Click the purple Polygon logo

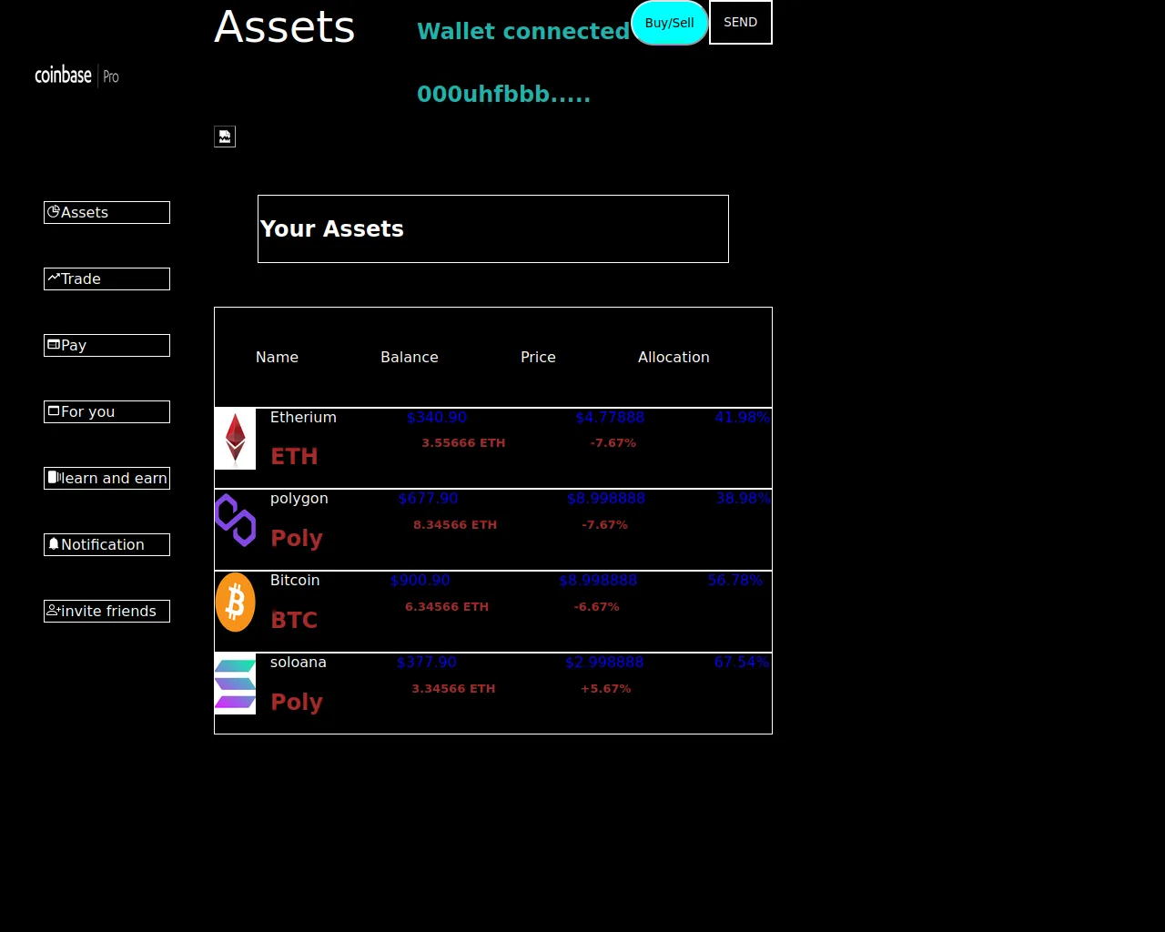click(x=235, y=521)
